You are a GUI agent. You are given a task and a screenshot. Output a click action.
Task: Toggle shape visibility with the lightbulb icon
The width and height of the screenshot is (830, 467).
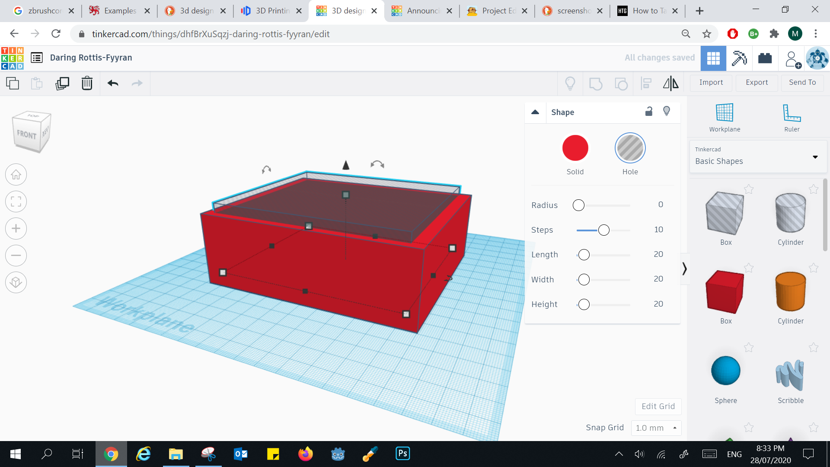(666, 111)
